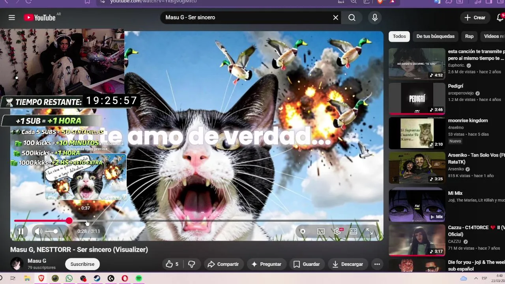This screenshot has height=284, width=505.
Task: Subscribe with the Suscribirse button
Action: pyautogui.click(x=82, y=264)
